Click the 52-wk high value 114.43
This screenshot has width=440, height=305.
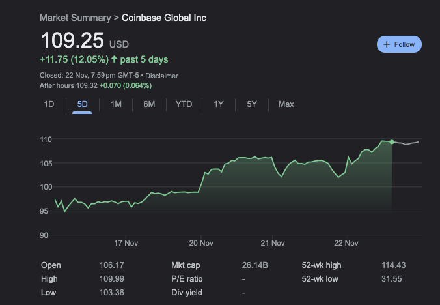click(x=394, y=265)
